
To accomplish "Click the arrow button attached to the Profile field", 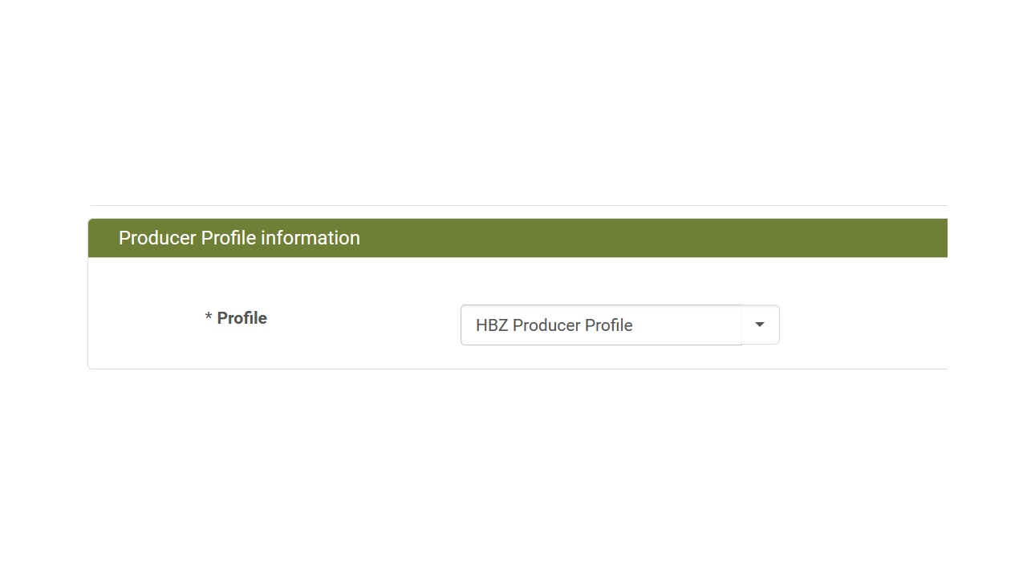I will (x=760, y=325).
